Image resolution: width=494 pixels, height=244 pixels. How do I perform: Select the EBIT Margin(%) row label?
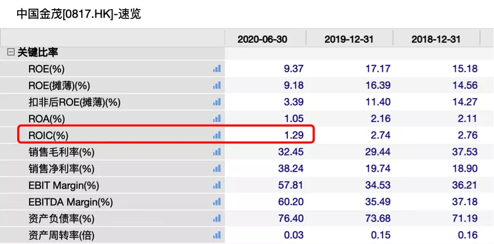[x=63, y=186]
